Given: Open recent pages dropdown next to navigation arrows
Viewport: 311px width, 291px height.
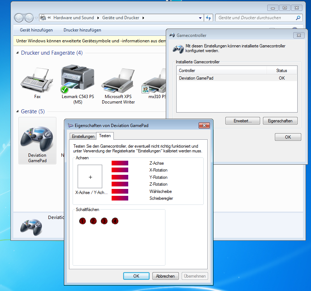Looking at the screenshot, I should (36, 18).
